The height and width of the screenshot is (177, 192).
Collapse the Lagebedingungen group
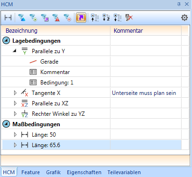click(6, 41)
